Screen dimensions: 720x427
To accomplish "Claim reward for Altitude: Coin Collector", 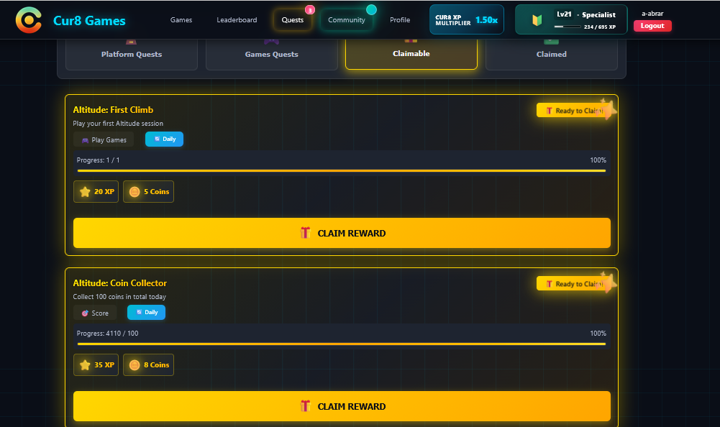I will [342, 406].
